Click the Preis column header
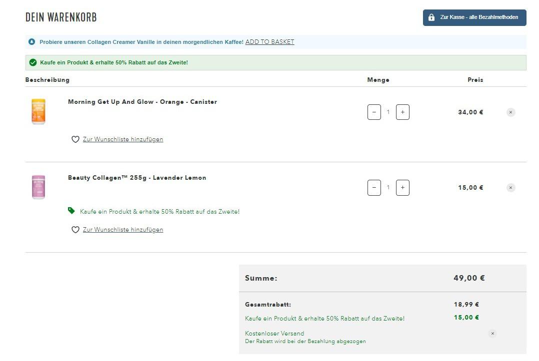Screen dimensions: 539x361 [475, 80]
